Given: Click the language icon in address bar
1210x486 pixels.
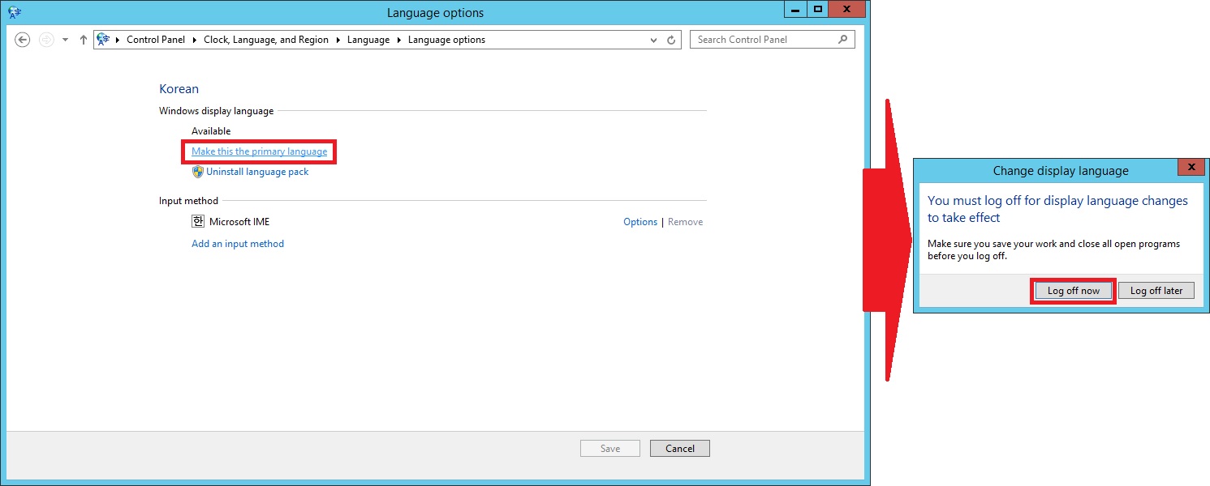Looking at the screenshot, I should pyautogui.click(x=103, y=39).
